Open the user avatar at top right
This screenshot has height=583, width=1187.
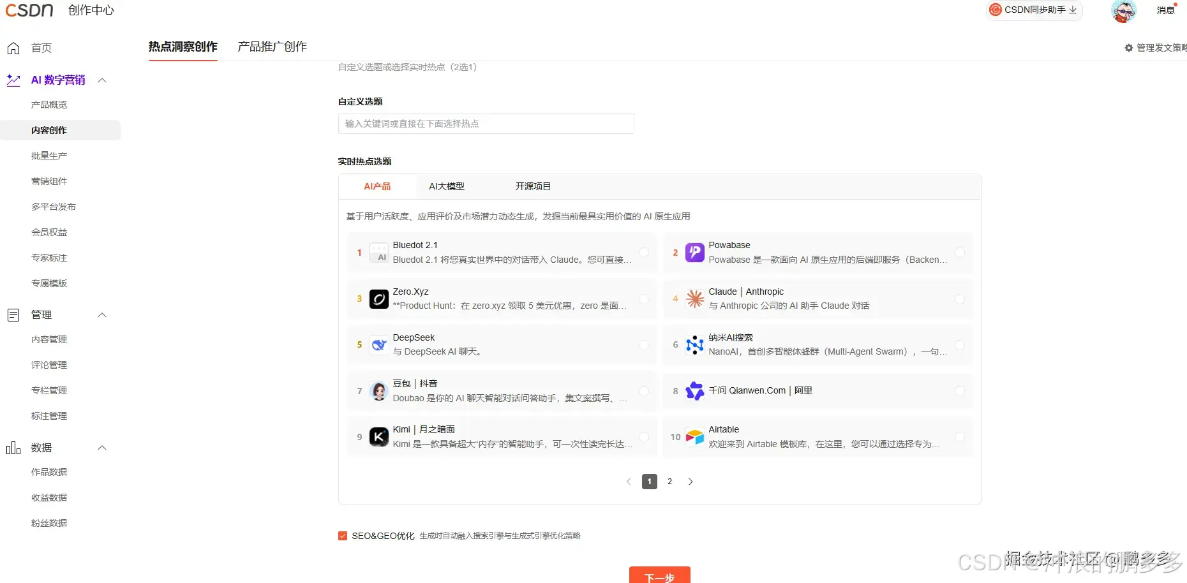[1124, 11]
